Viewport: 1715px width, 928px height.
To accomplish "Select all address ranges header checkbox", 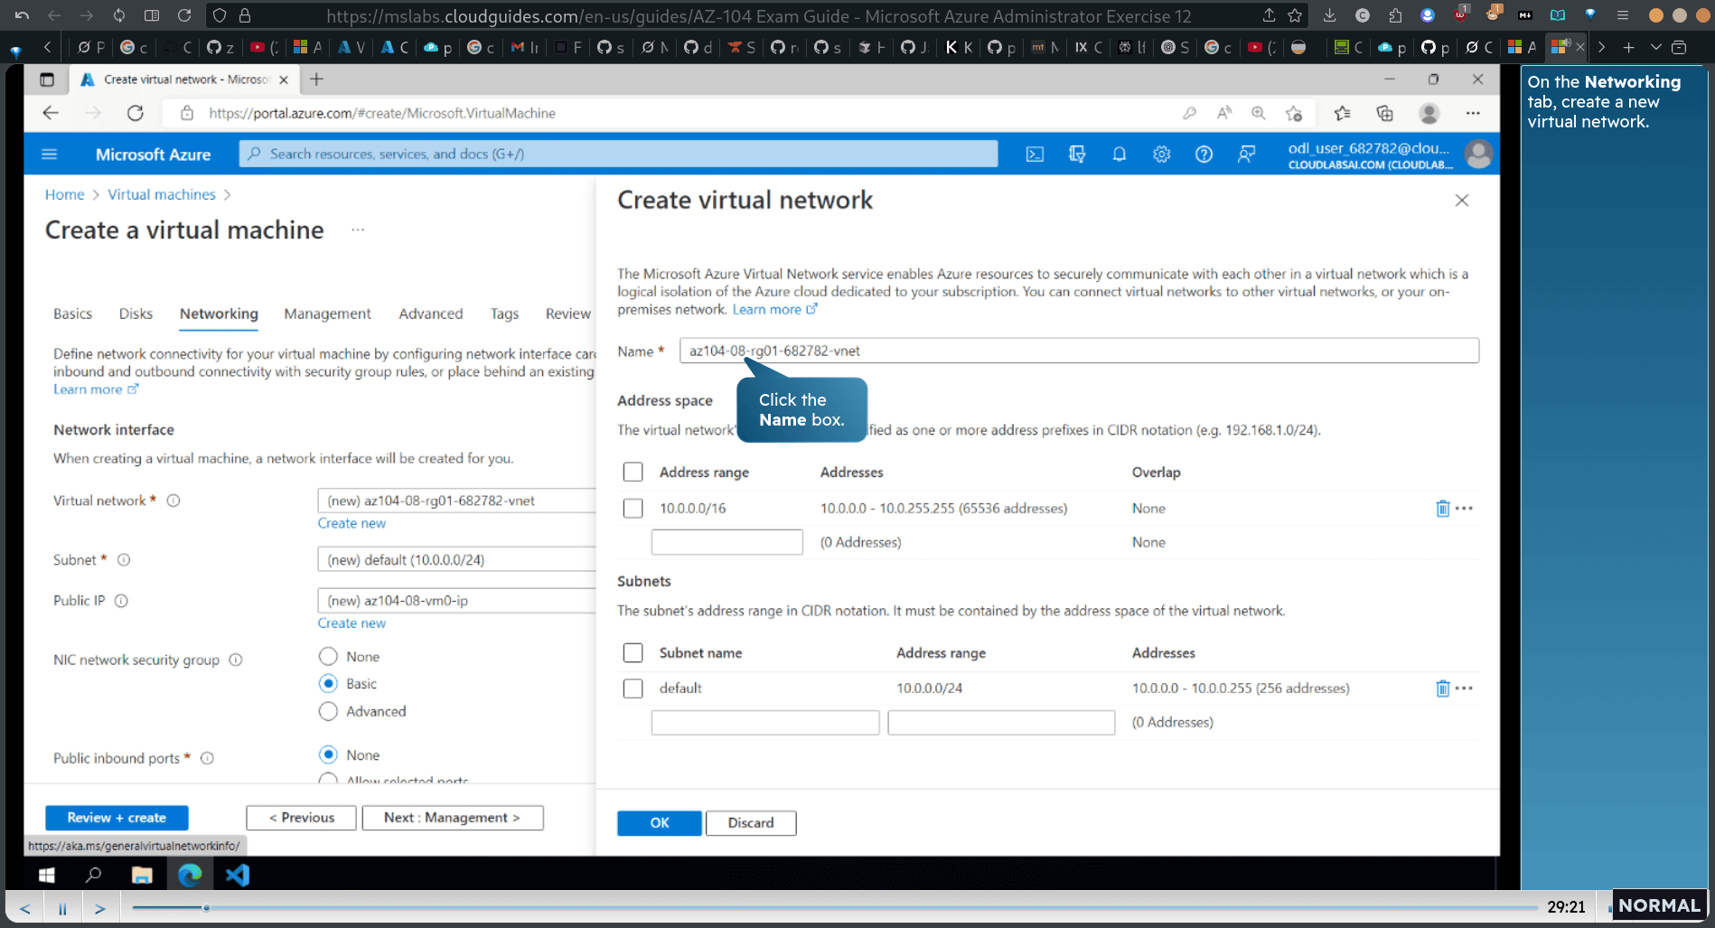I will point(633,472).
